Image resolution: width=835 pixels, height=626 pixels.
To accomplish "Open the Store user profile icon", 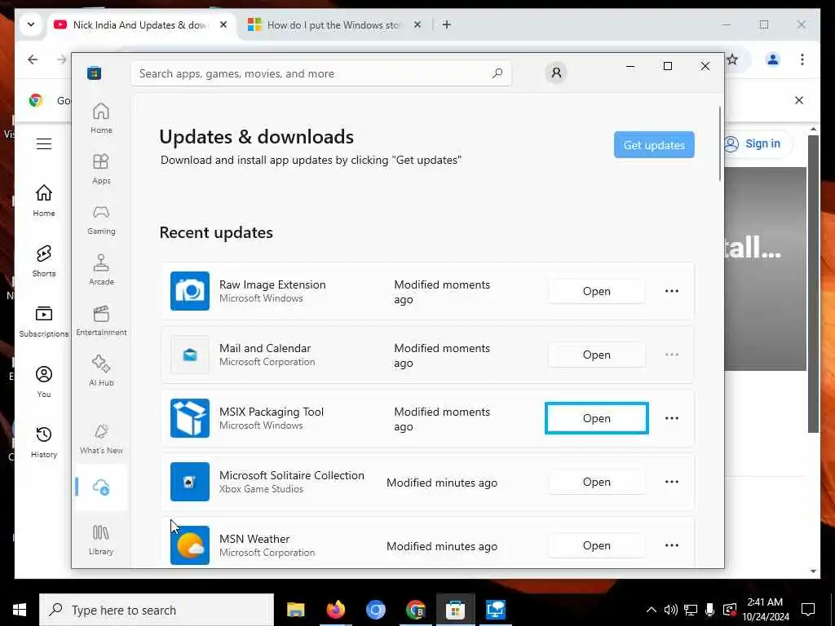I will pyautogui.click(x=556, y=73).
